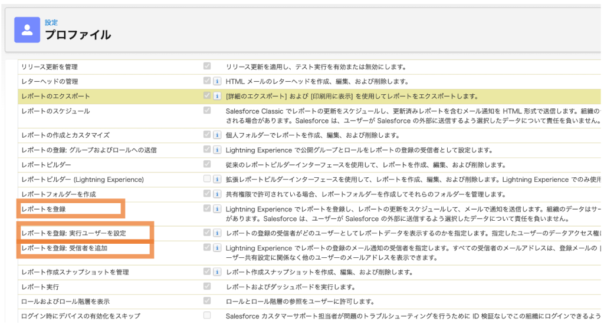The width and height of the screenshot is (604, 325).
Task: Select the ロールおよびロール階層を表示 label
Action: [65, 301]
